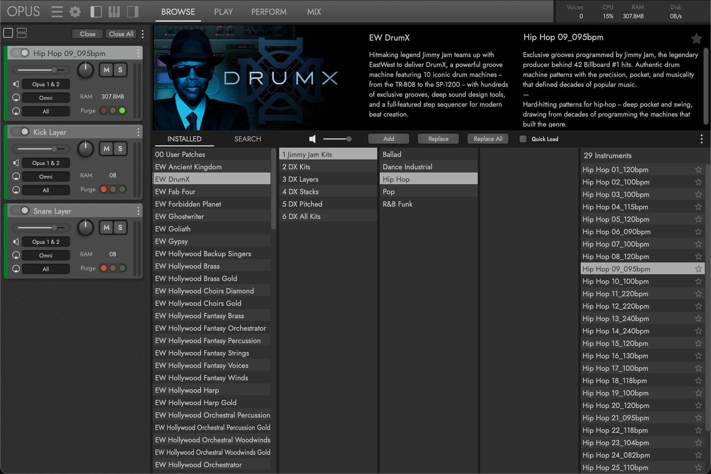
Task: Open the SEARCH browser tab
Action: point(248,139)
